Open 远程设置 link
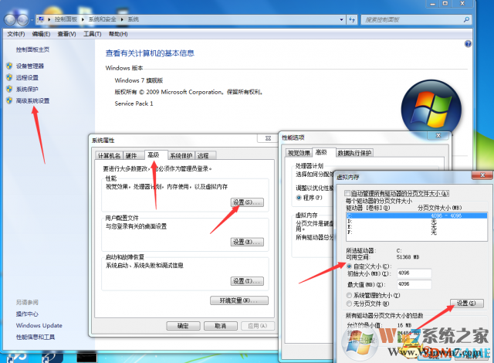 coord(27,78)
